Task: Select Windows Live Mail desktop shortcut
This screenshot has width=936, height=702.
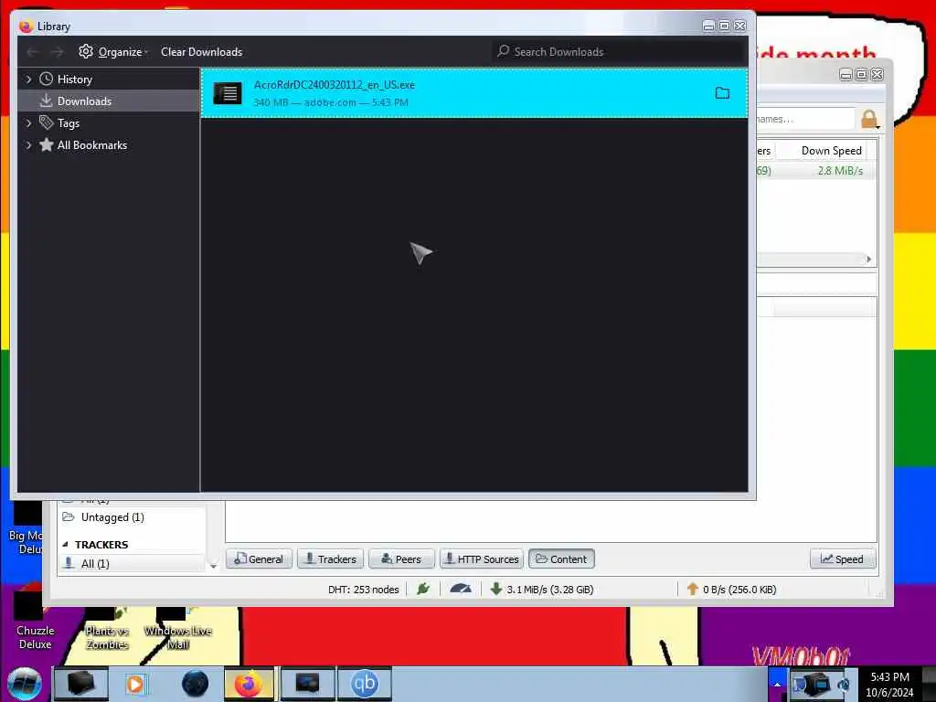Action: click(x=178, y=629)
